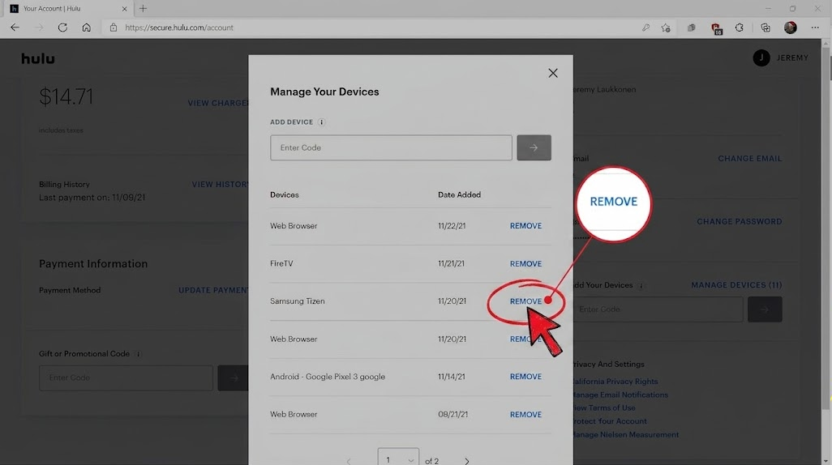
Task: Go to next page of devices
Action: pos(467,461)
